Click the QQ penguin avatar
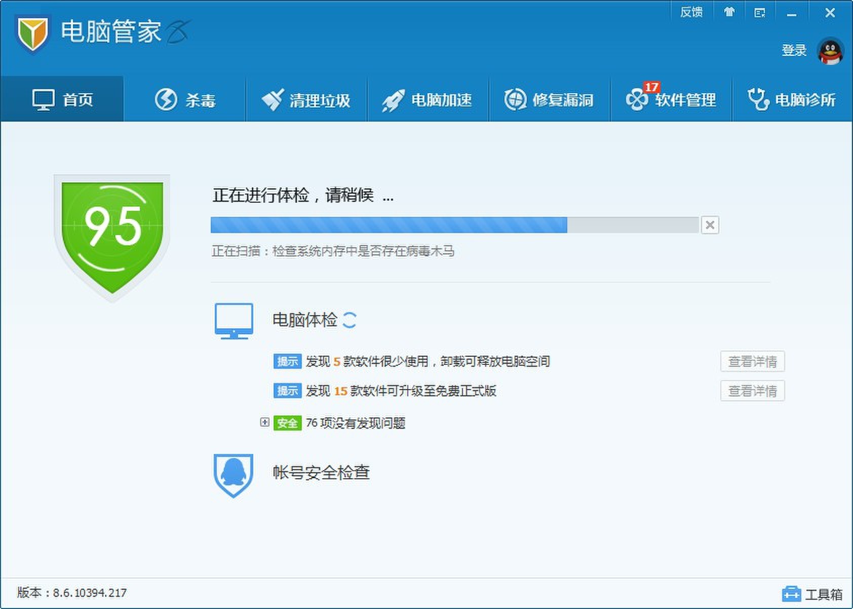853x609 pixels. tap(830, 51)
